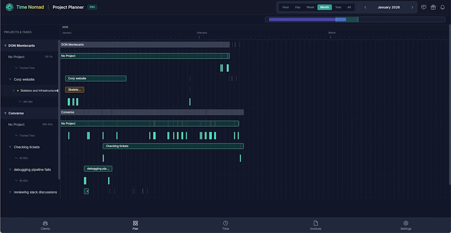Open the Plan tab
Image resolution: width=451 pixels, height=233 pixels.
[135, 225]
